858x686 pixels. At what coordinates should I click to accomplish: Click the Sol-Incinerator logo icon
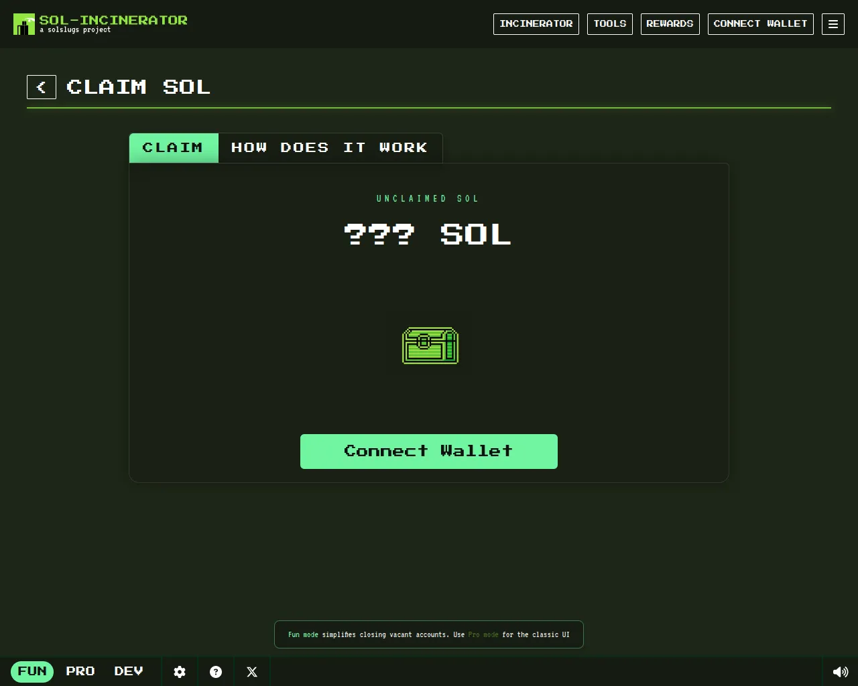[x=24, y=24]
